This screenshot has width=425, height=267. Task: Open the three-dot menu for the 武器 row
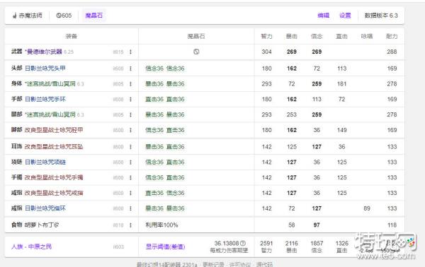130,52
